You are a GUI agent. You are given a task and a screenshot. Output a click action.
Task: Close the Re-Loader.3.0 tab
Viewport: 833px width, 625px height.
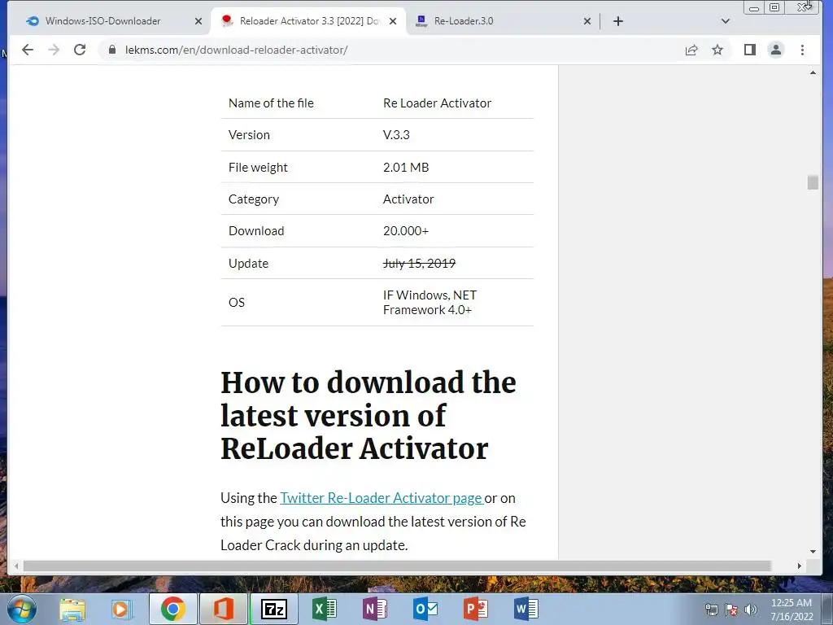[587, 21]
